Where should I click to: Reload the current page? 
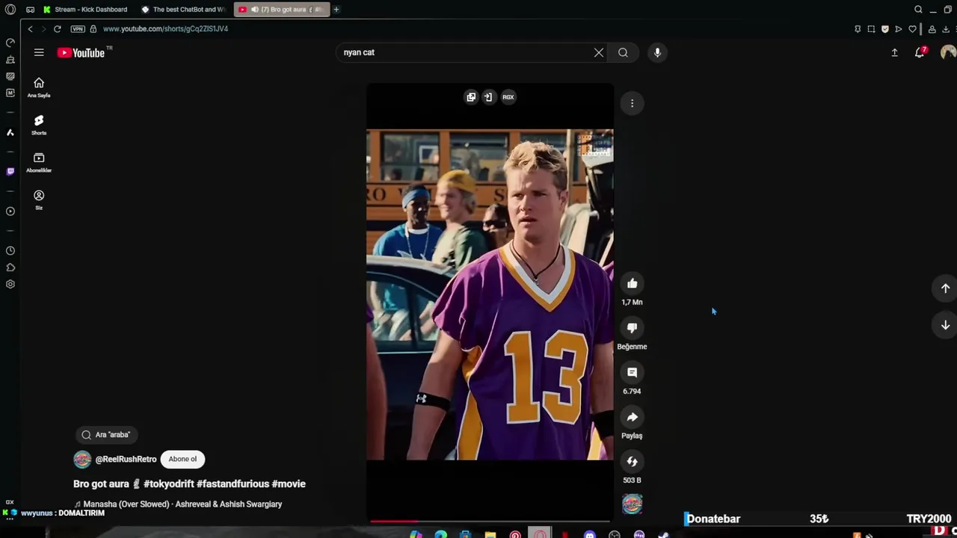57,29
